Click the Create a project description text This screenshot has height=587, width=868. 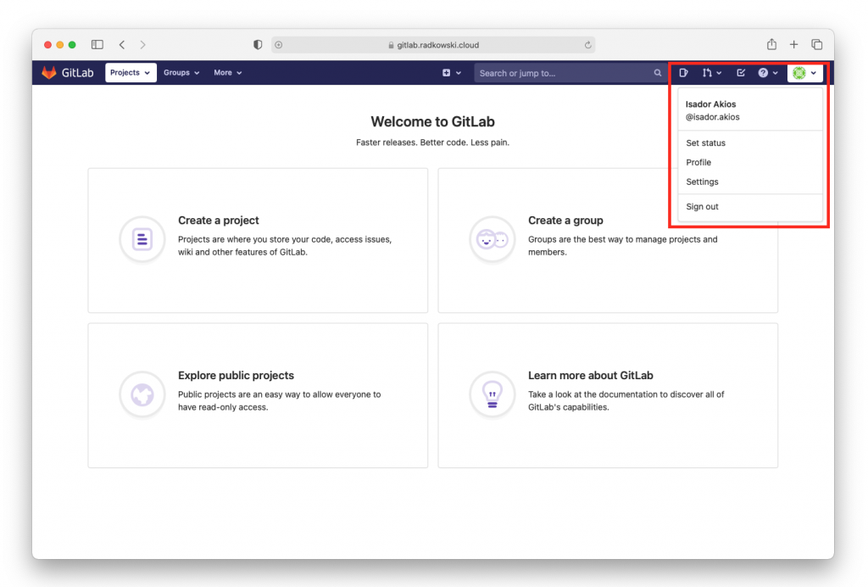(x=285, y=246)
